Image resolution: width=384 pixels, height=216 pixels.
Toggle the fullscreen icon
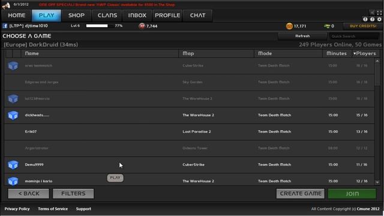click(x=379, y=13)
